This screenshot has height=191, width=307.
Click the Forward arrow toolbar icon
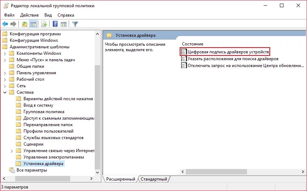(13, 24)
